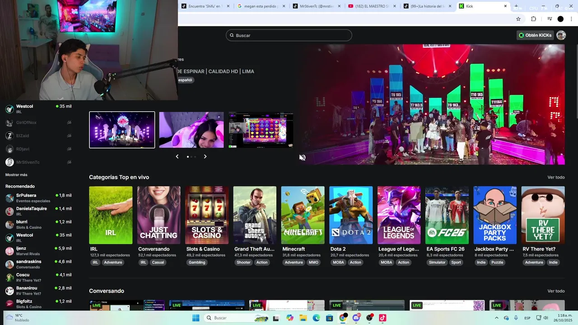Open Coscu recommended channel
The width and height of the screenshot is (578, 325).
pos(38,277)
